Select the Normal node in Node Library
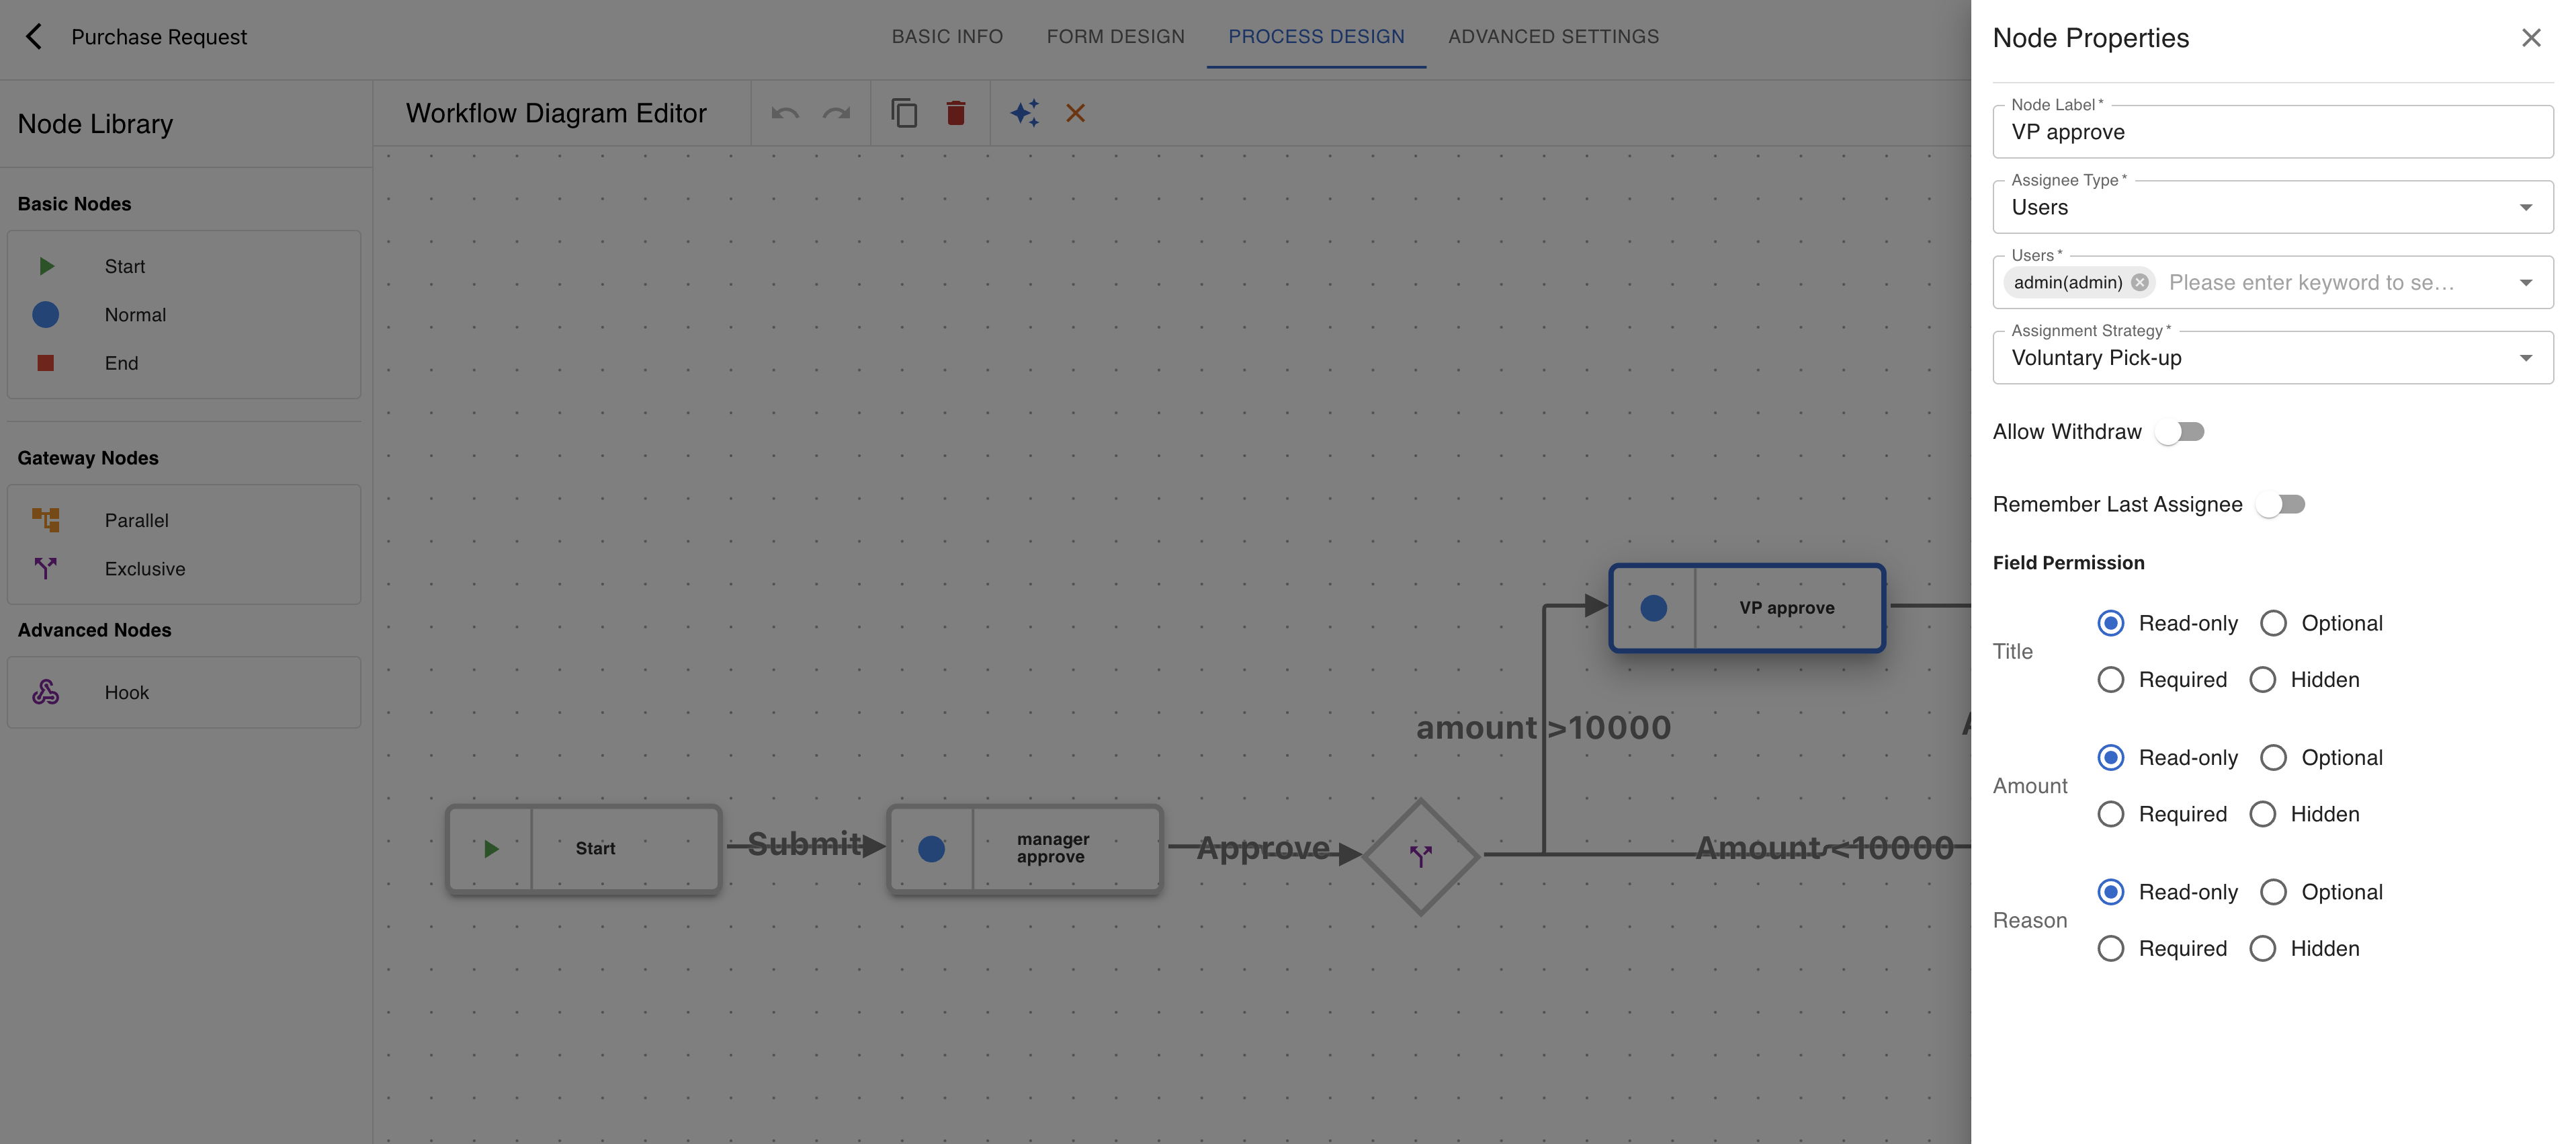This screenshot has width=2576, height=1144. click(184, 314)
